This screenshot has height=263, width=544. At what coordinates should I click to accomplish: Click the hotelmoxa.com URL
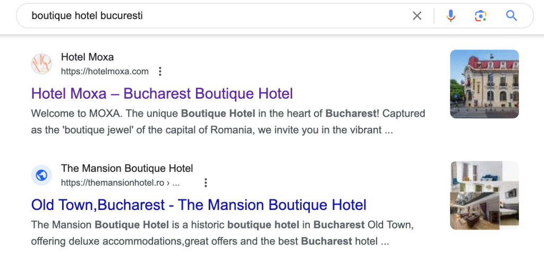pos(105,72)
